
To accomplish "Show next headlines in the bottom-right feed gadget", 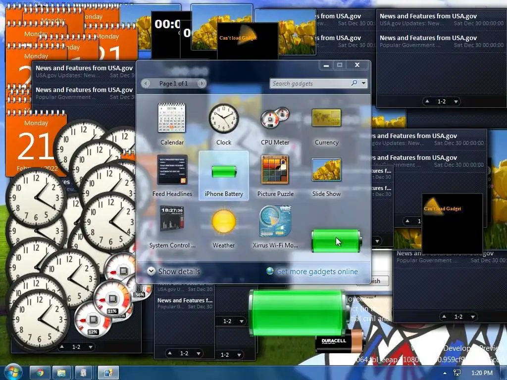I will click(473, 317).
